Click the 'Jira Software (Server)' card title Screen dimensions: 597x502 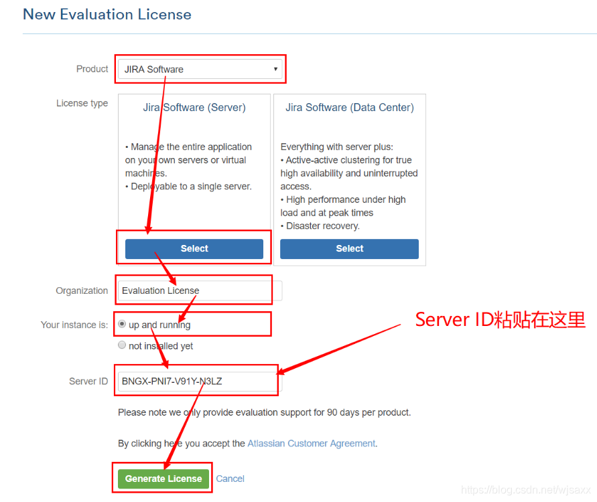(194, 108)
